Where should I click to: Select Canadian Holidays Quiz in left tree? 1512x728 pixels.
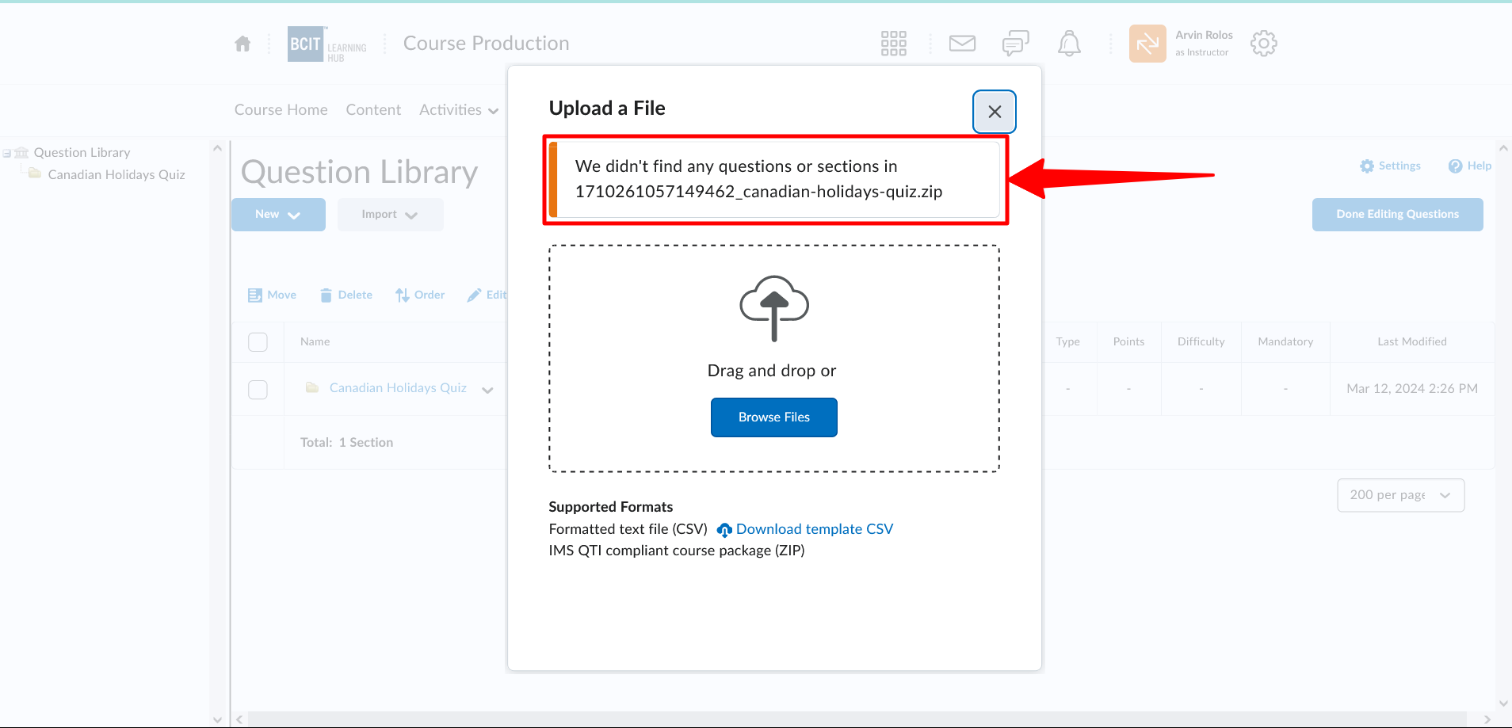tap(116, 174)
